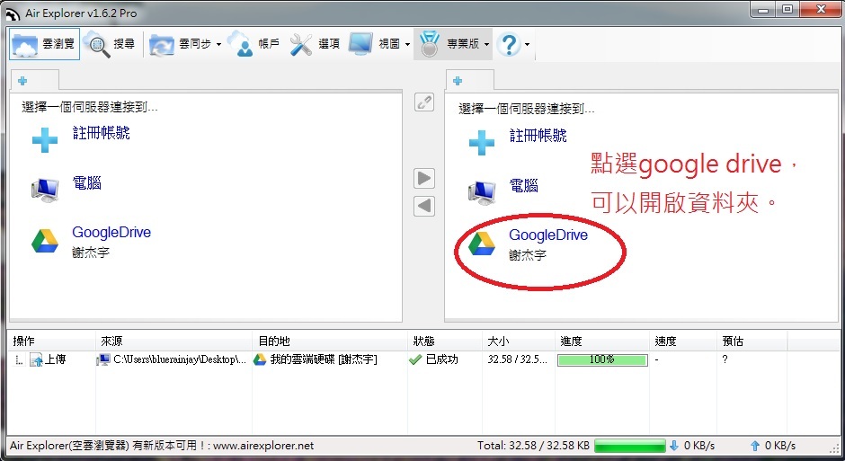
Task: Click the view (視圖) monitor toolbar button
Action: pos(374,44)
